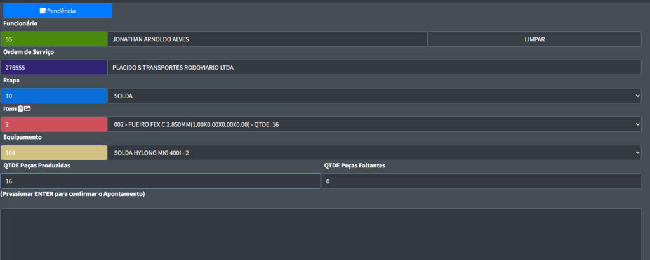The height and width of the screenshot is (260, 650).
Task: Click the PLACIDO S TRANSPORTES company field
Action: pyautogui.click(x=375, y=67)
